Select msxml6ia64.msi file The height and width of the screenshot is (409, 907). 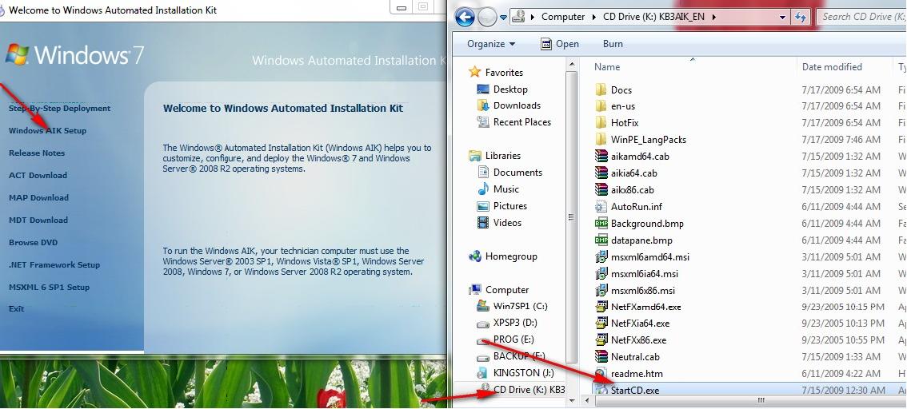click(x=637, y=274)
